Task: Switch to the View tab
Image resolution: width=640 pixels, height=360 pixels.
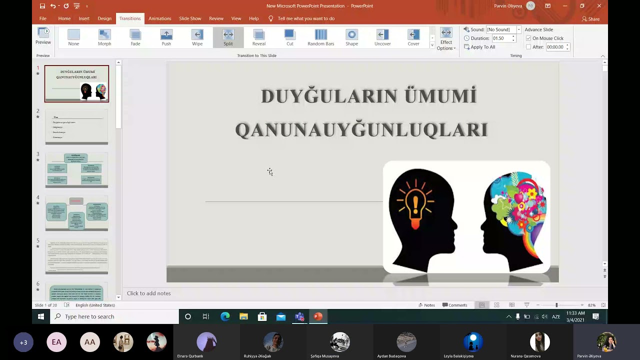Action: (x=236, y=18)
